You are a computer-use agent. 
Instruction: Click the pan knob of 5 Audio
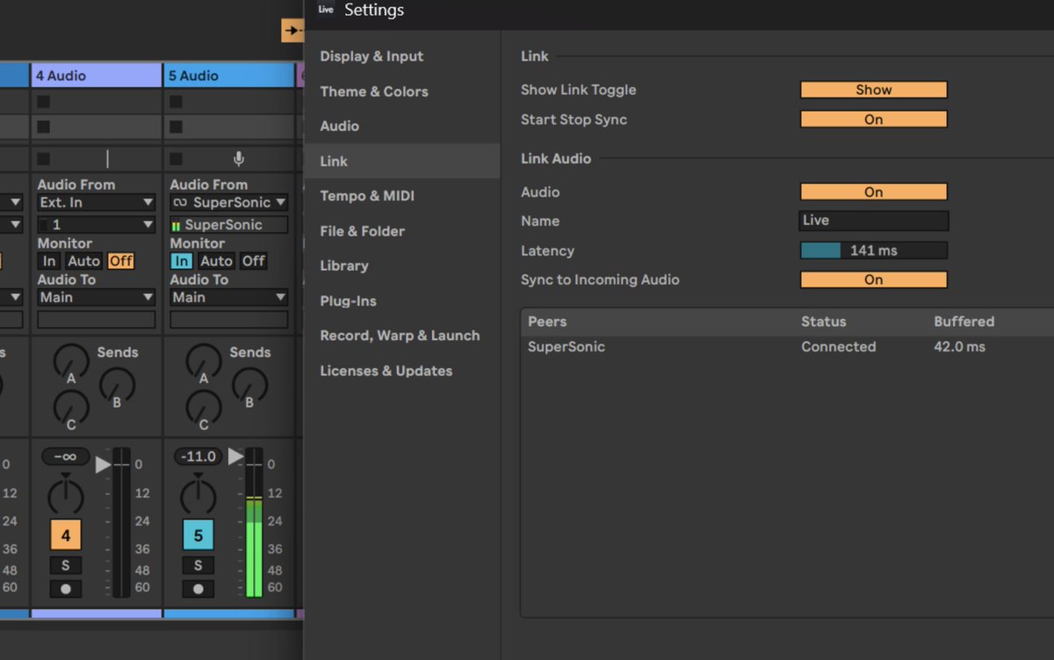(x=198, y=495)
